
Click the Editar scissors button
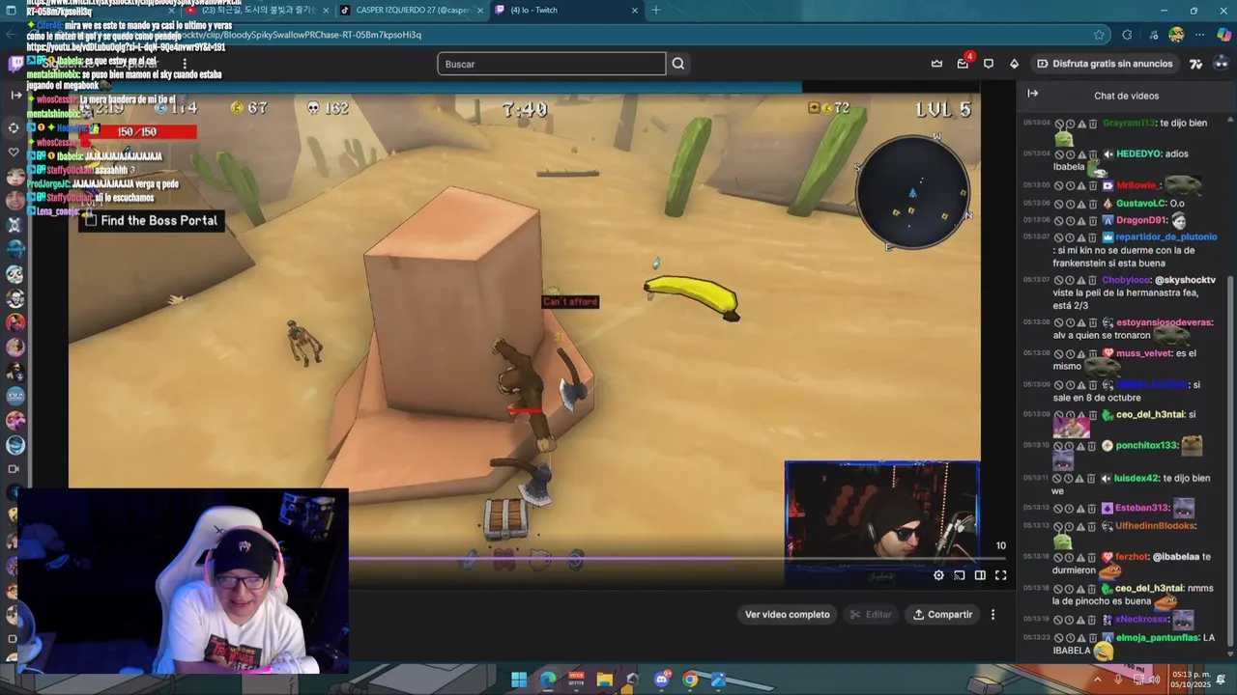pos(871,614)
